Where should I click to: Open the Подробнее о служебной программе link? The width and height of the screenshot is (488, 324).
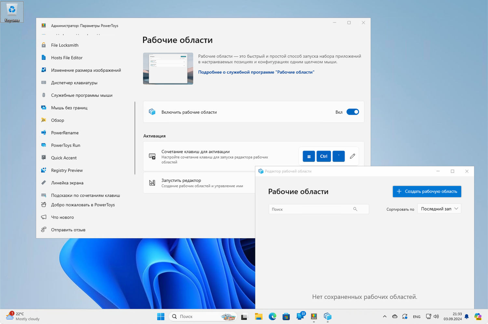pyautogui.click(x=256, y=72)
